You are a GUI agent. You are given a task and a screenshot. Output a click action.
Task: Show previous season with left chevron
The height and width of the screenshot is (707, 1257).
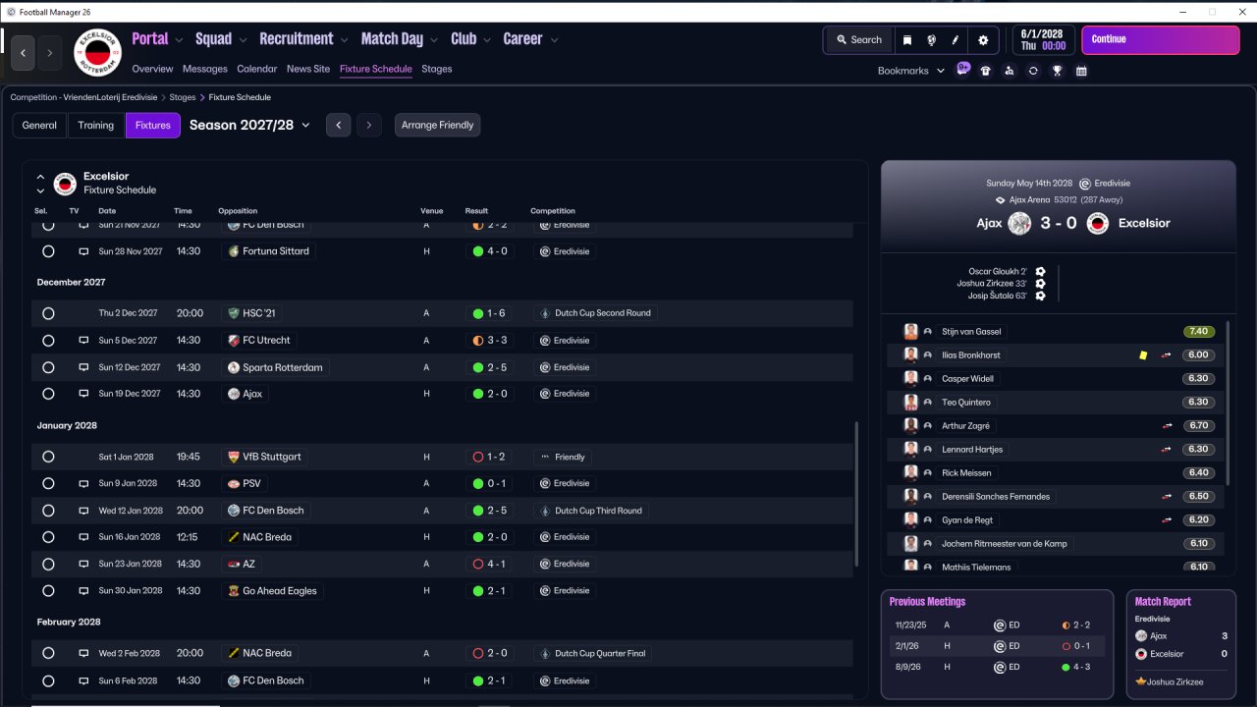pyautogui.click(x=338, y=125)
